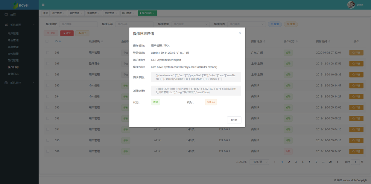Click the 成功 status tag in dialog
Screen dimensions: 371x184
(156, 102)
